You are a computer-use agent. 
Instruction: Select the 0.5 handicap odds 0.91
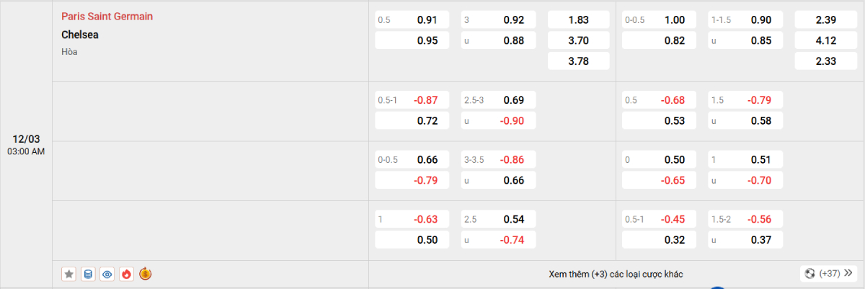click(412, 20)
